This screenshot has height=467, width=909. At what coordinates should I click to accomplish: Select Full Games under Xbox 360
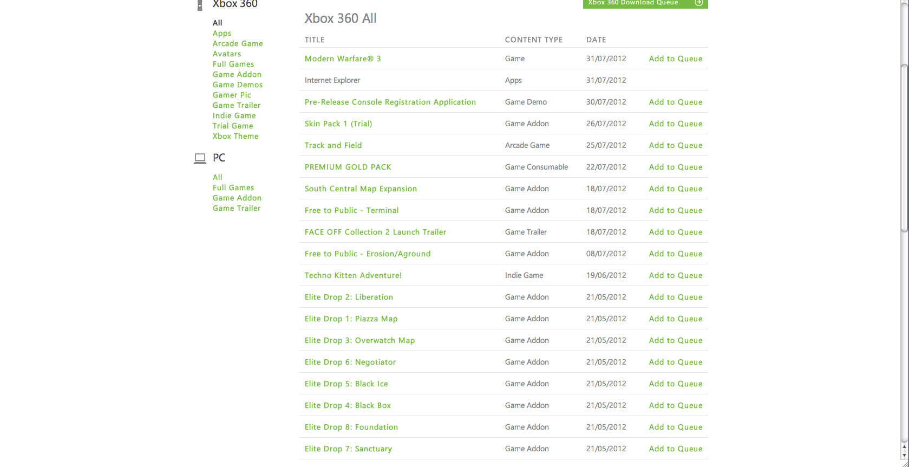[233, 64]
